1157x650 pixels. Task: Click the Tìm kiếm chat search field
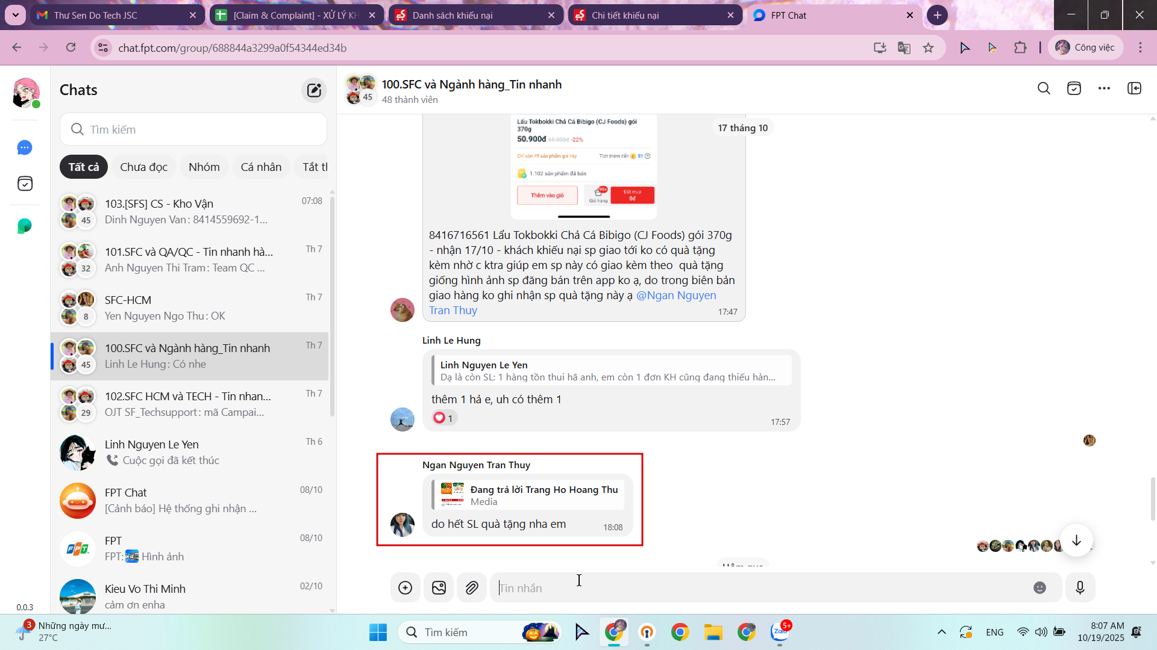193,129
